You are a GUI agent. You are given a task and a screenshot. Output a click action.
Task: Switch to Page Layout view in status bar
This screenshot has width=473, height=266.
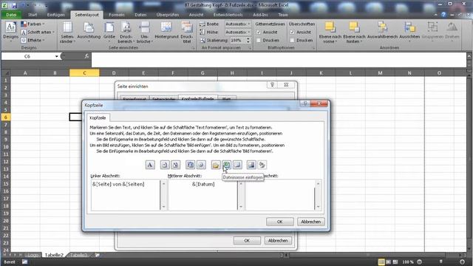[388, 262]
